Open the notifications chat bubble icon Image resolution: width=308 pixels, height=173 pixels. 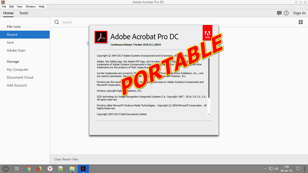click(279, 13)
